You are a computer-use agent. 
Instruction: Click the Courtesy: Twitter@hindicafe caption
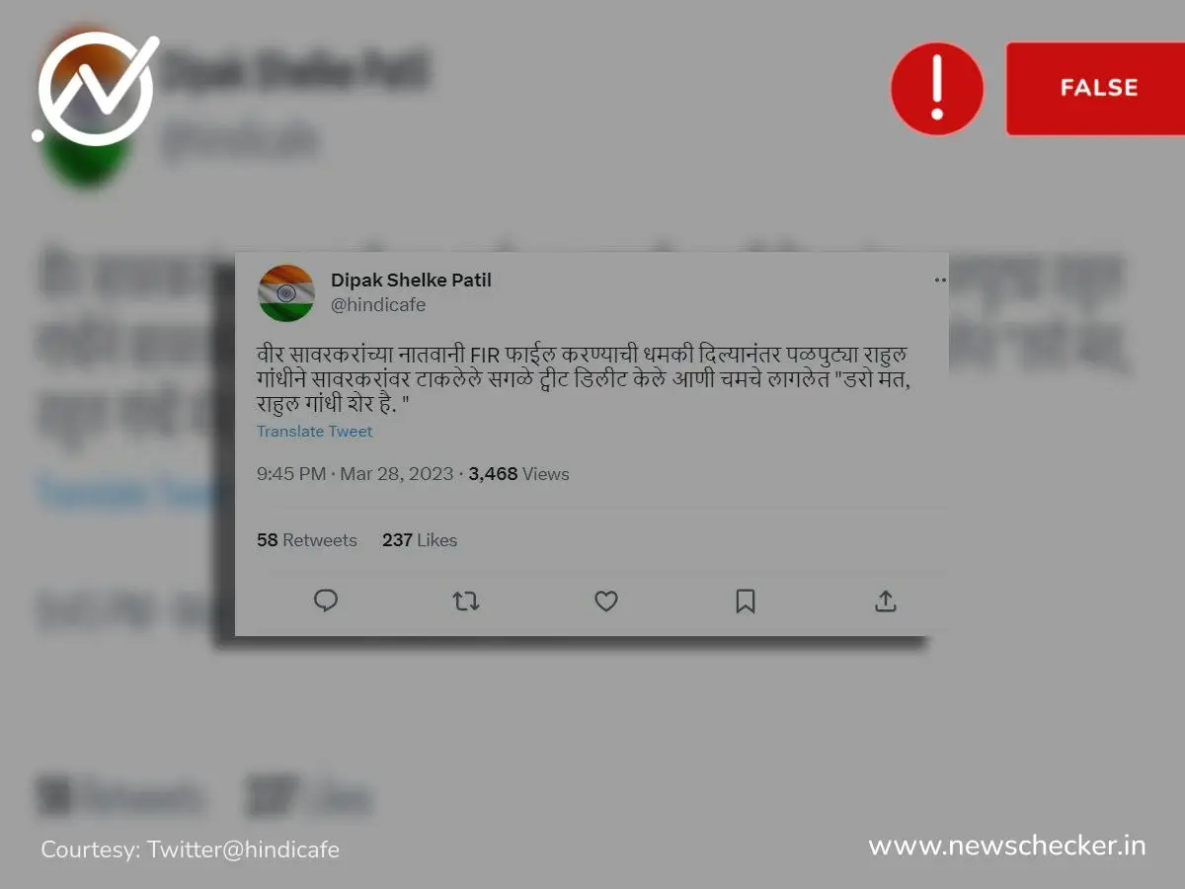click(x=191, y=849)
